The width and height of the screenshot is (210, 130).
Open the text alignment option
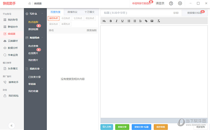[x=140, y=21]
